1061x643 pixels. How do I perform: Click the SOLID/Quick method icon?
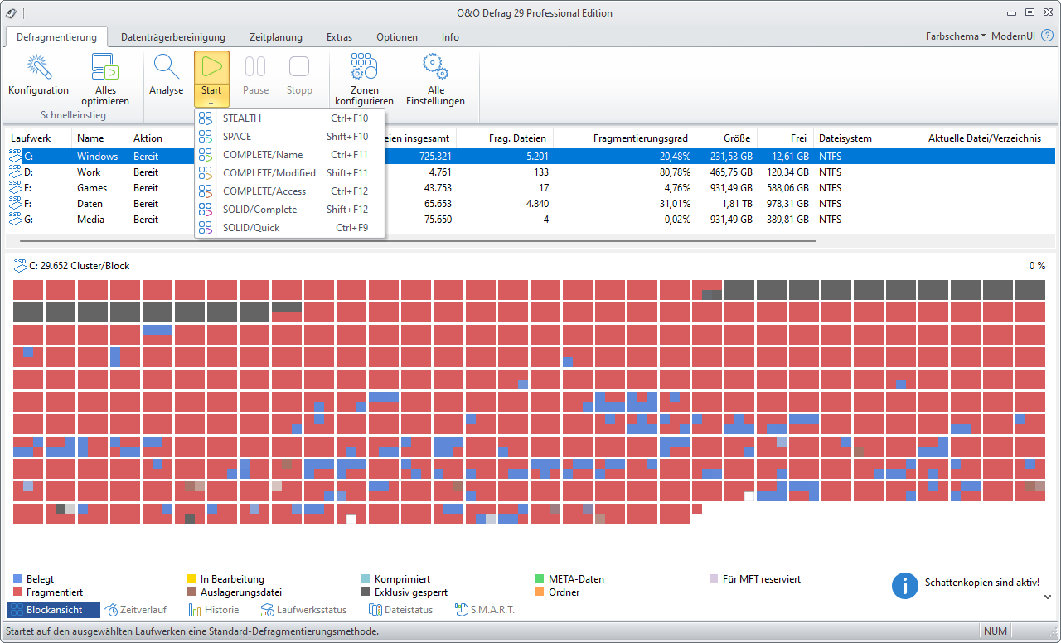pos(206,228)
